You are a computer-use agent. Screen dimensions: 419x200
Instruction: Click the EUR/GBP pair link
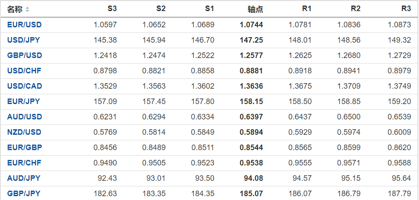pos(24,148)
